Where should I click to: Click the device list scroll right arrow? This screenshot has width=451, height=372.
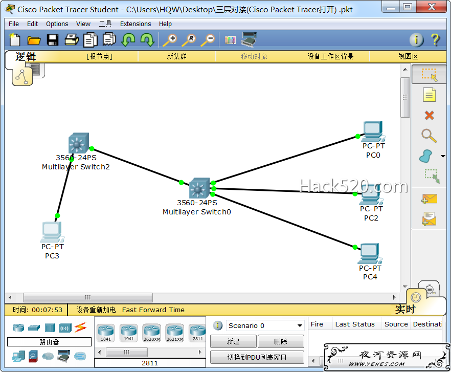coord(200,352)
